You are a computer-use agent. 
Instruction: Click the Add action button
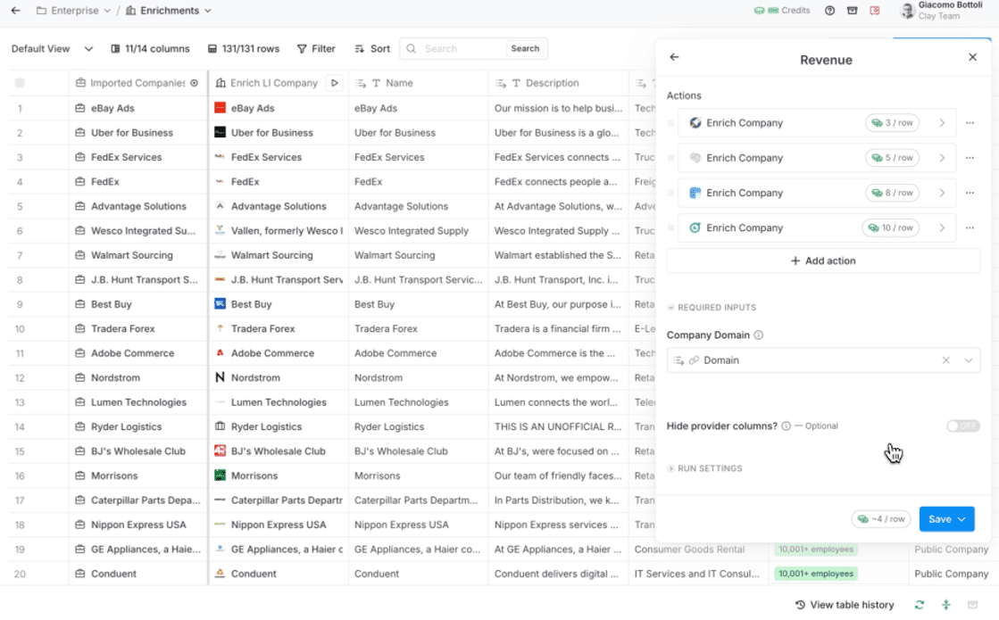tap(823, 261)
